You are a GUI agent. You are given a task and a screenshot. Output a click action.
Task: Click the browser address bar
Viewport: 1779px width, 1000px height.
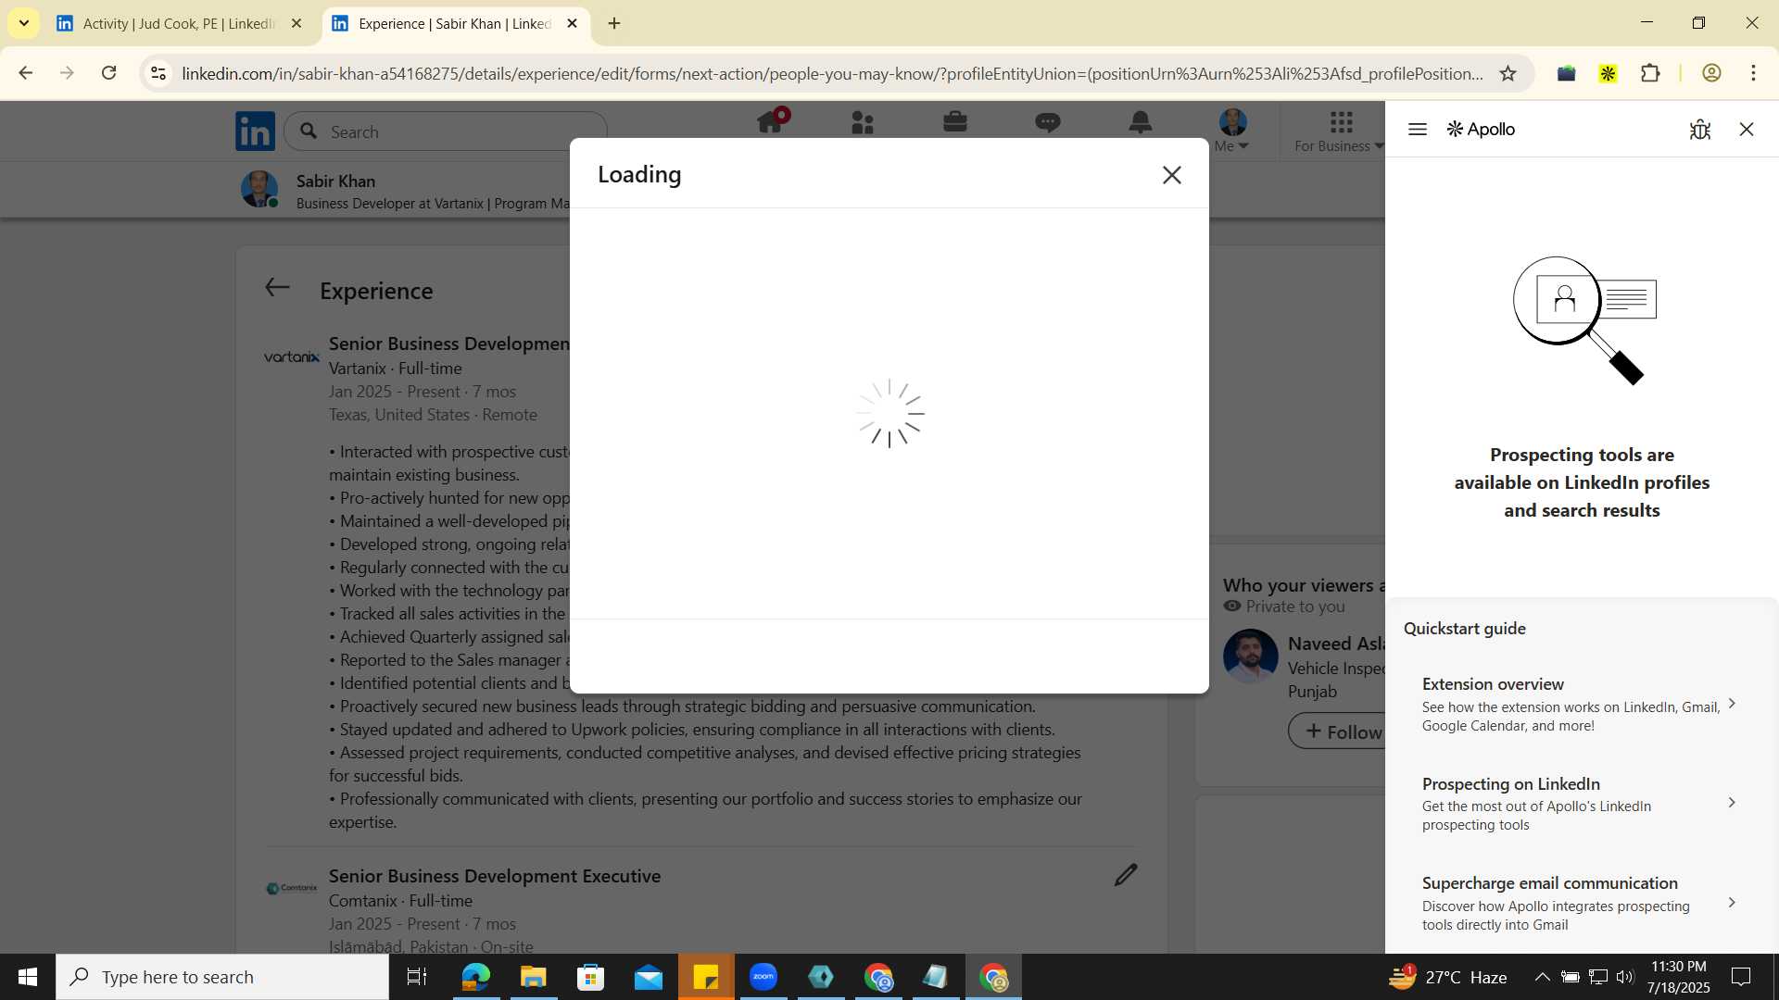point(831,73)
